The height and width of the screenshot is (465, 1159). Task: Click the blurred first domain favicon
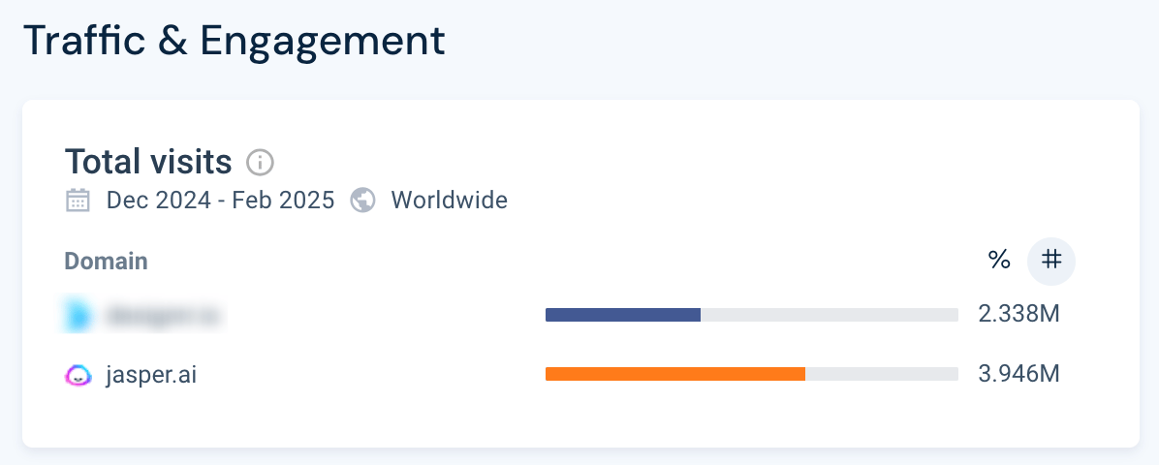pyautogui.click(x=78, y=315)
